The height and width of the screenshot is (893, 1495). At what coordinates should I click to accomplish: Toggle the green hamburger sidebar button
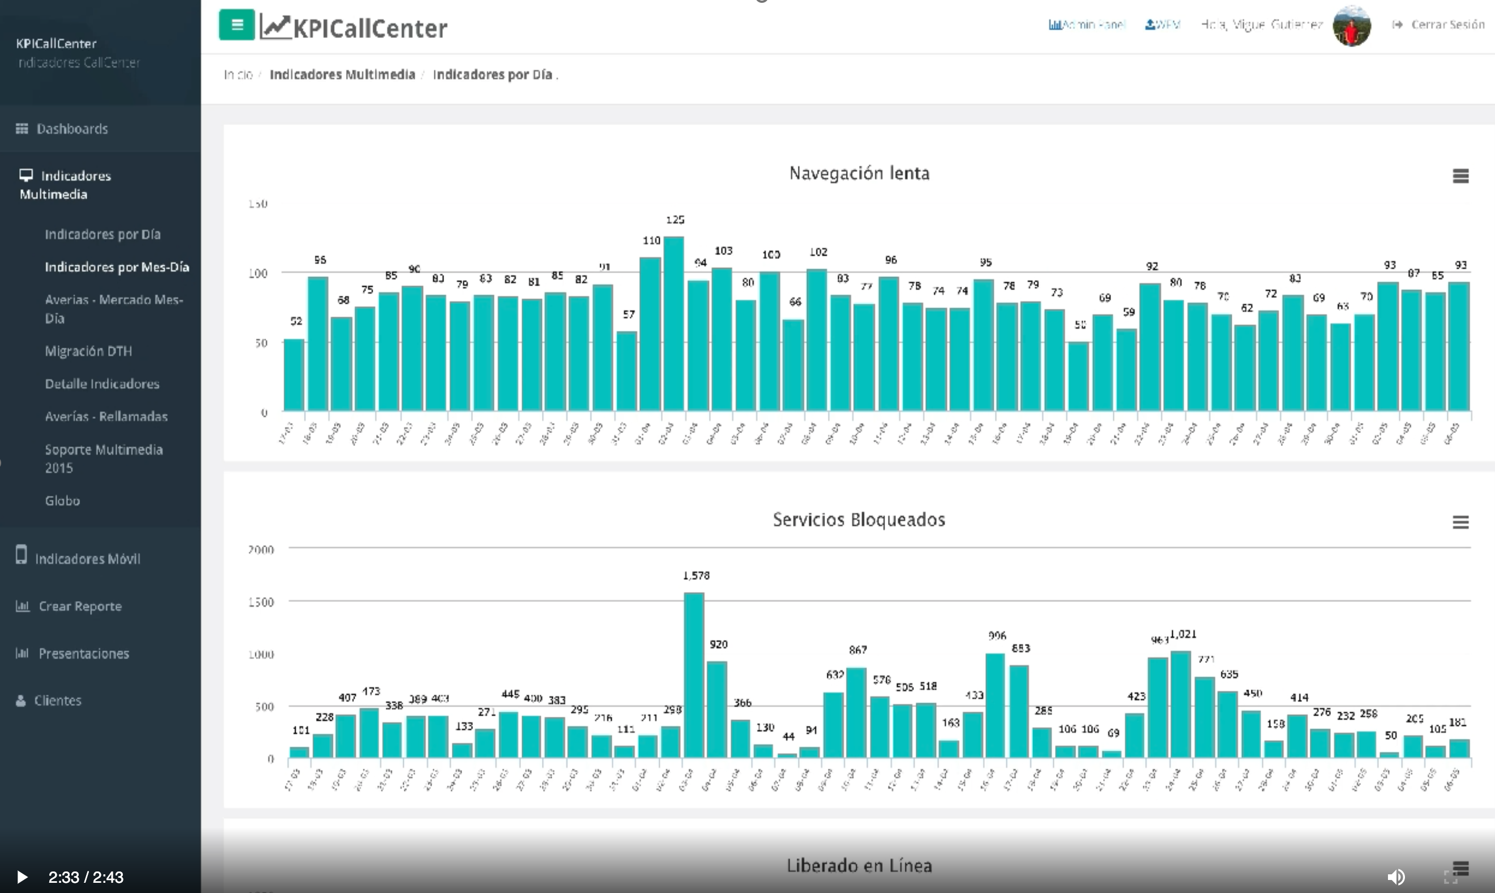pyautogui.click(x=237, y=25)
